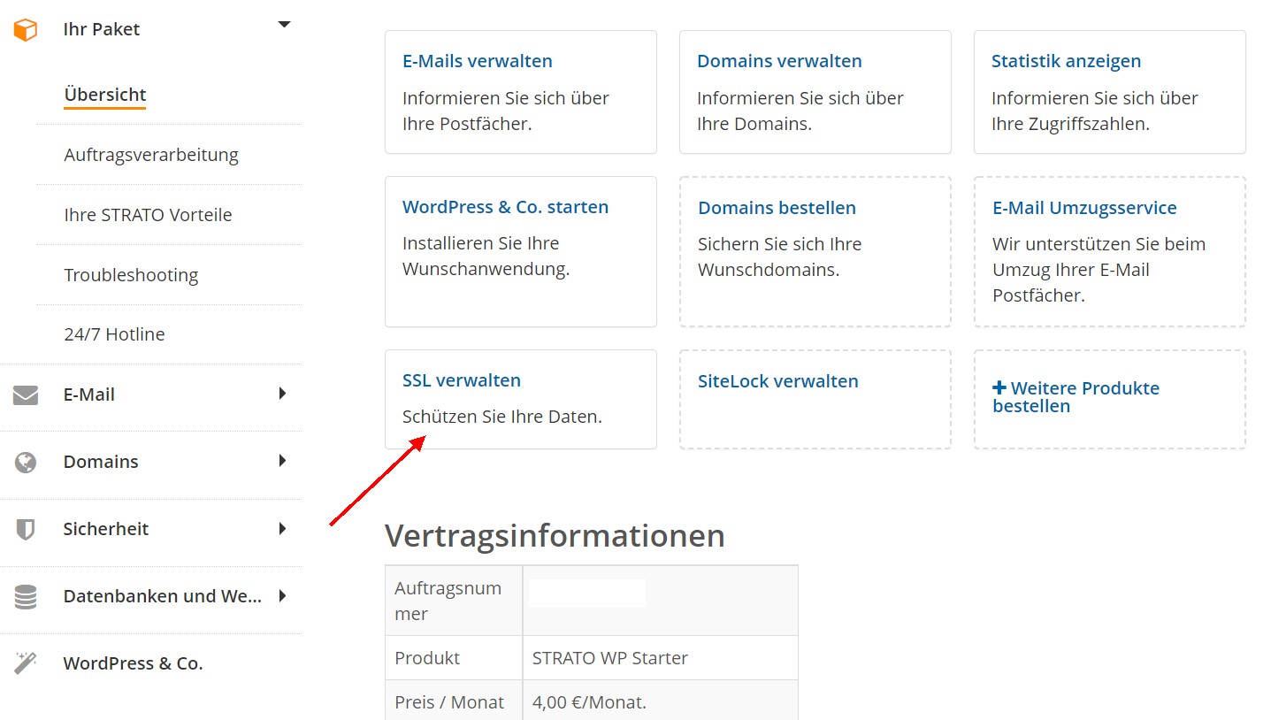1263x720 pixels.
Task: Expand the Sicherheit menu arrow
Action: (282, 528)
